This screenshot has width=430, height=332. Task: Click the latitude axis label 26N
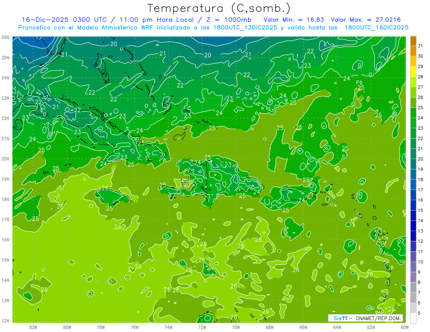tap(5, 37)
